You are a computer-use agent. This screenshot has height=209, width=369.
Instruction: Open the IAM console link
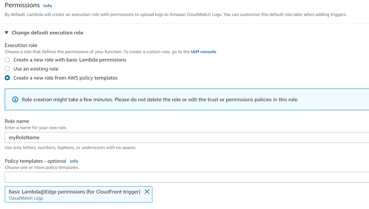coord(204,52)
